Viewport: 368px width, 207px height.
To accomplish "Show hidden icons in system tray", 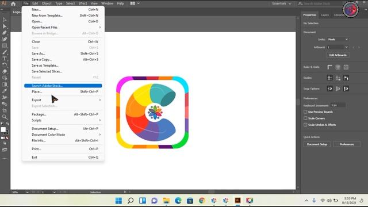I will 306,201.
